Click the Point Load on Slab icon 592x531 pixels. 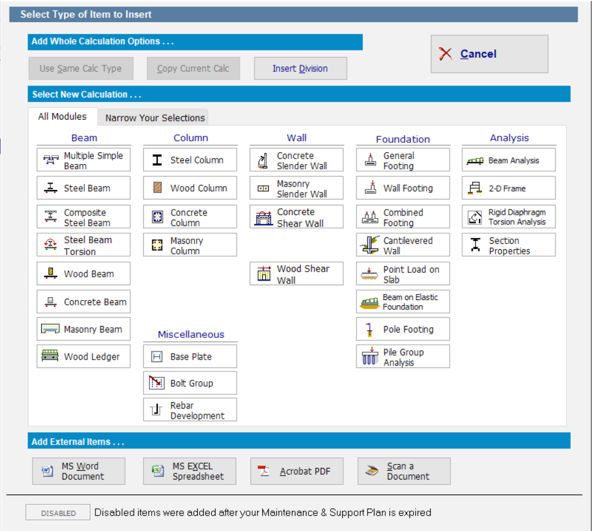369,274
